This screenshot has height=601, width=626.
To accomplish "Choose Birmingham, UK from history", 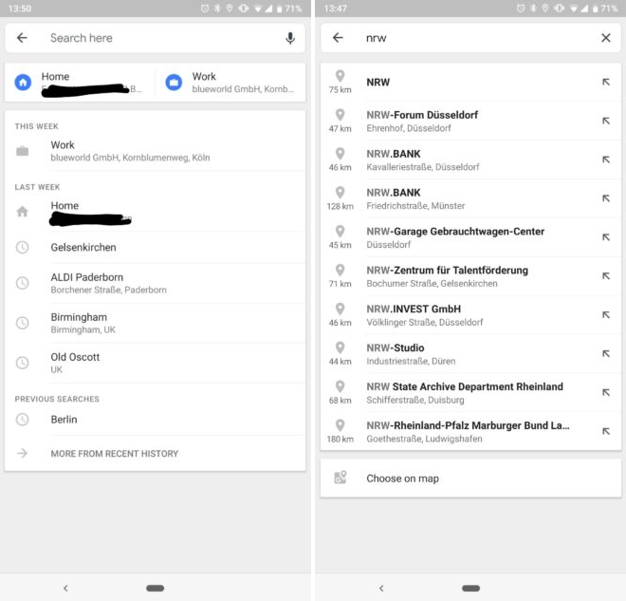I will point(155,323).
